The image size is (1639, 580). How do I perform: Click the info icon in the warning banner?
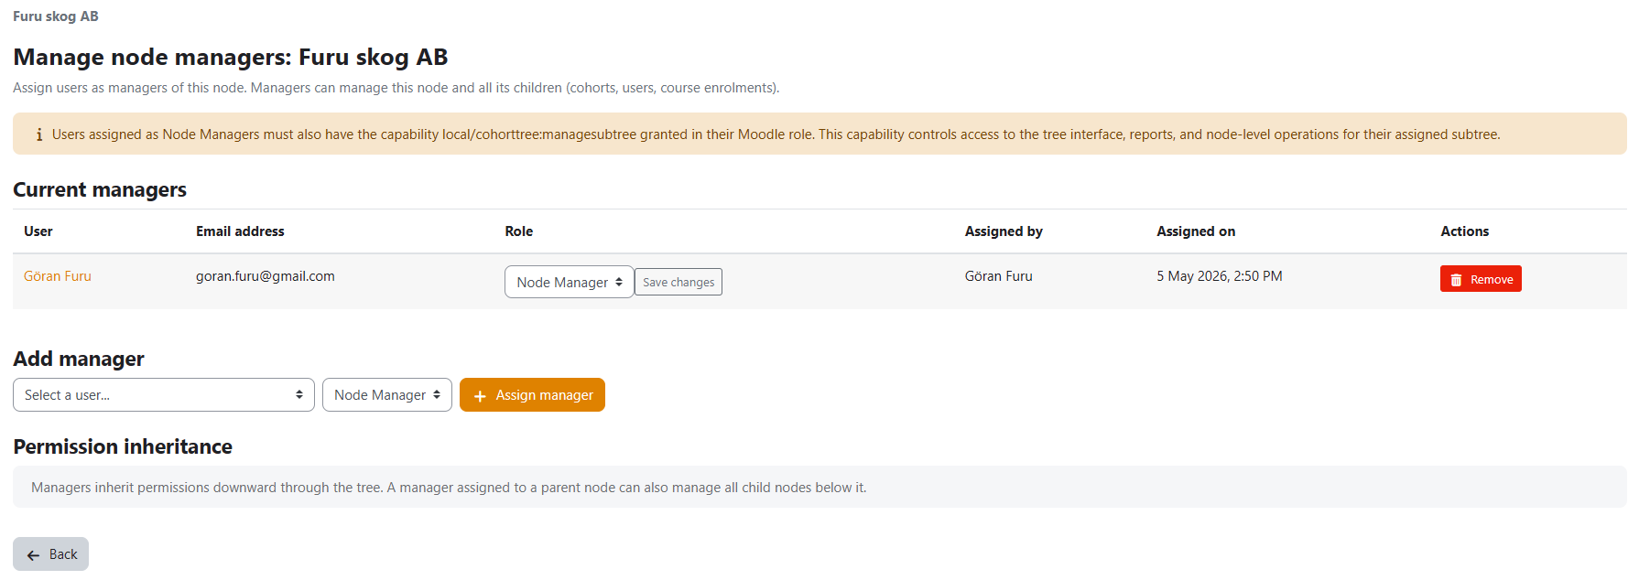(x=39, y=134)
